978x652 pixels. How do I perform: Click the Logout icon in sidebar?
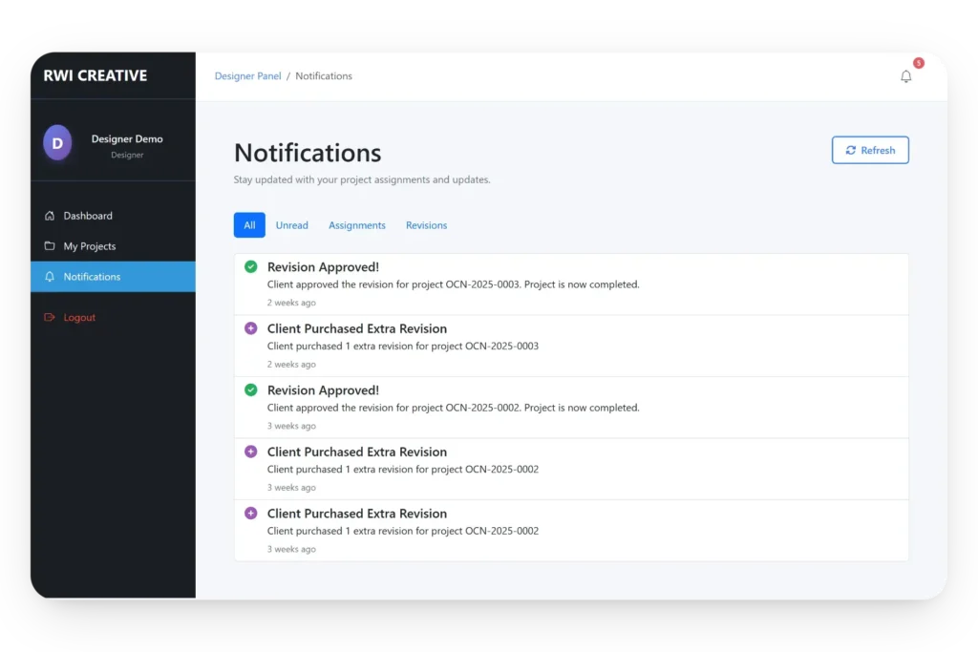tap(50, 317)
